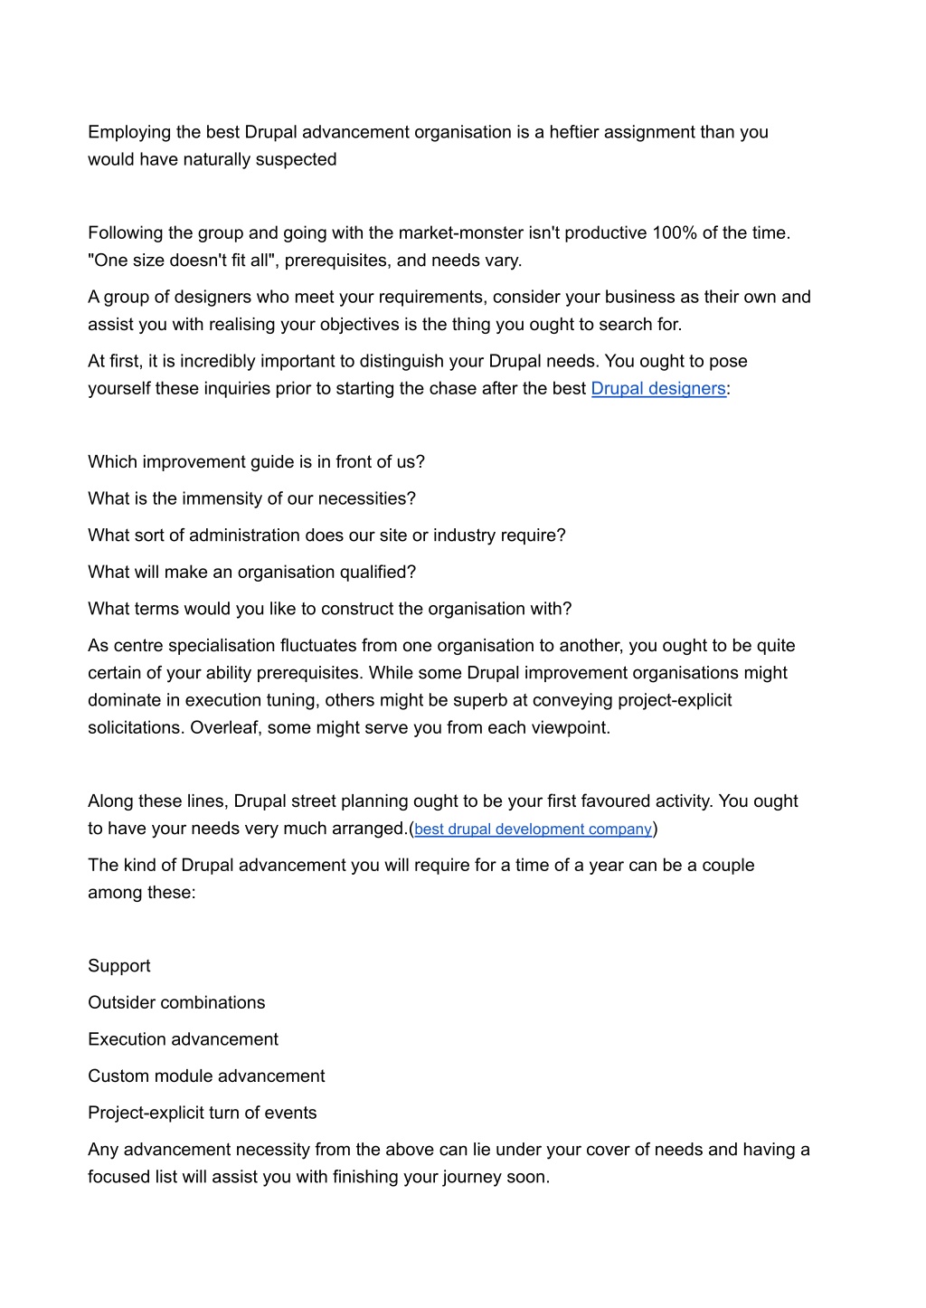Select the "Outsider combinations" list item

pos(176,1002)
